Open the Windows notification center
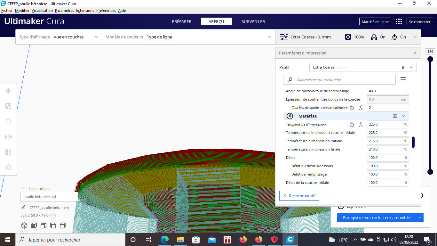 point(427,240)
